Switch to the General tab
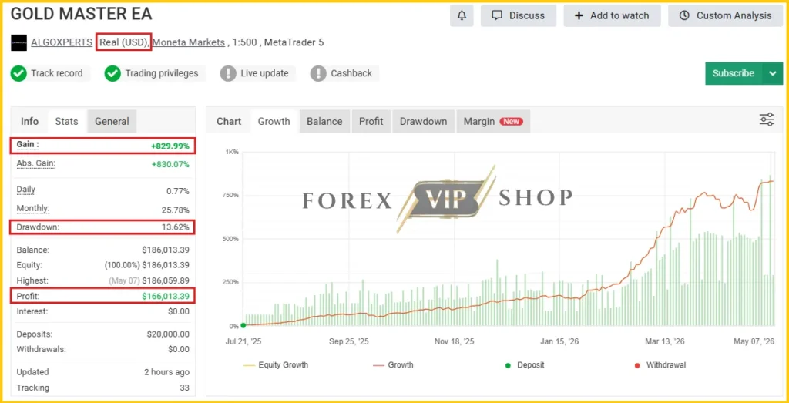The image size is (789, 403). [x=112, y=121]
